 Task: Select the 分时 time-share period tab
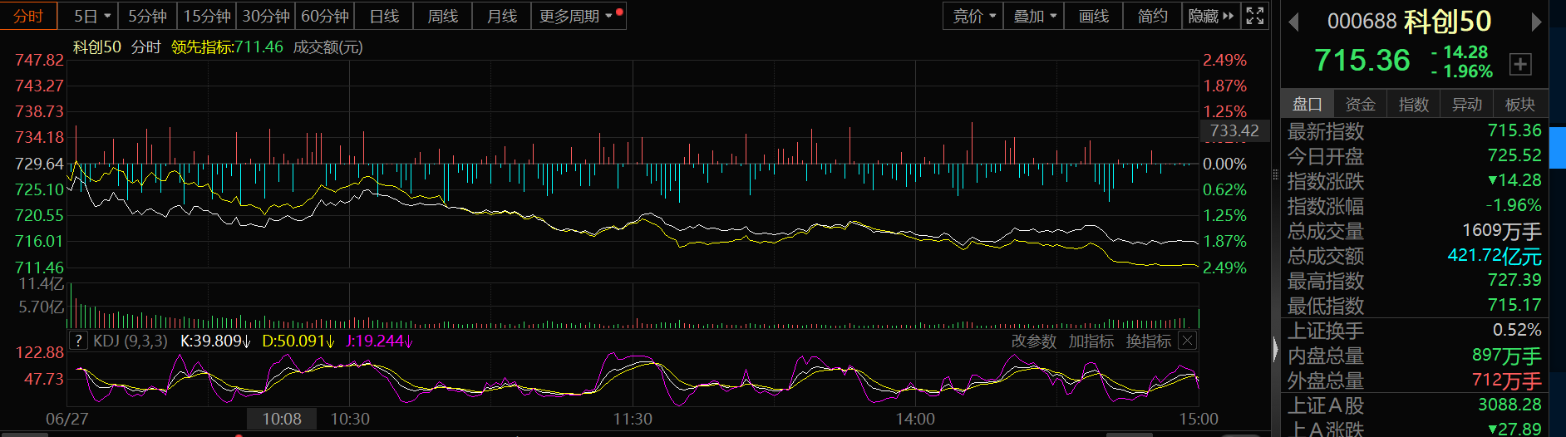tap(28, 16)
